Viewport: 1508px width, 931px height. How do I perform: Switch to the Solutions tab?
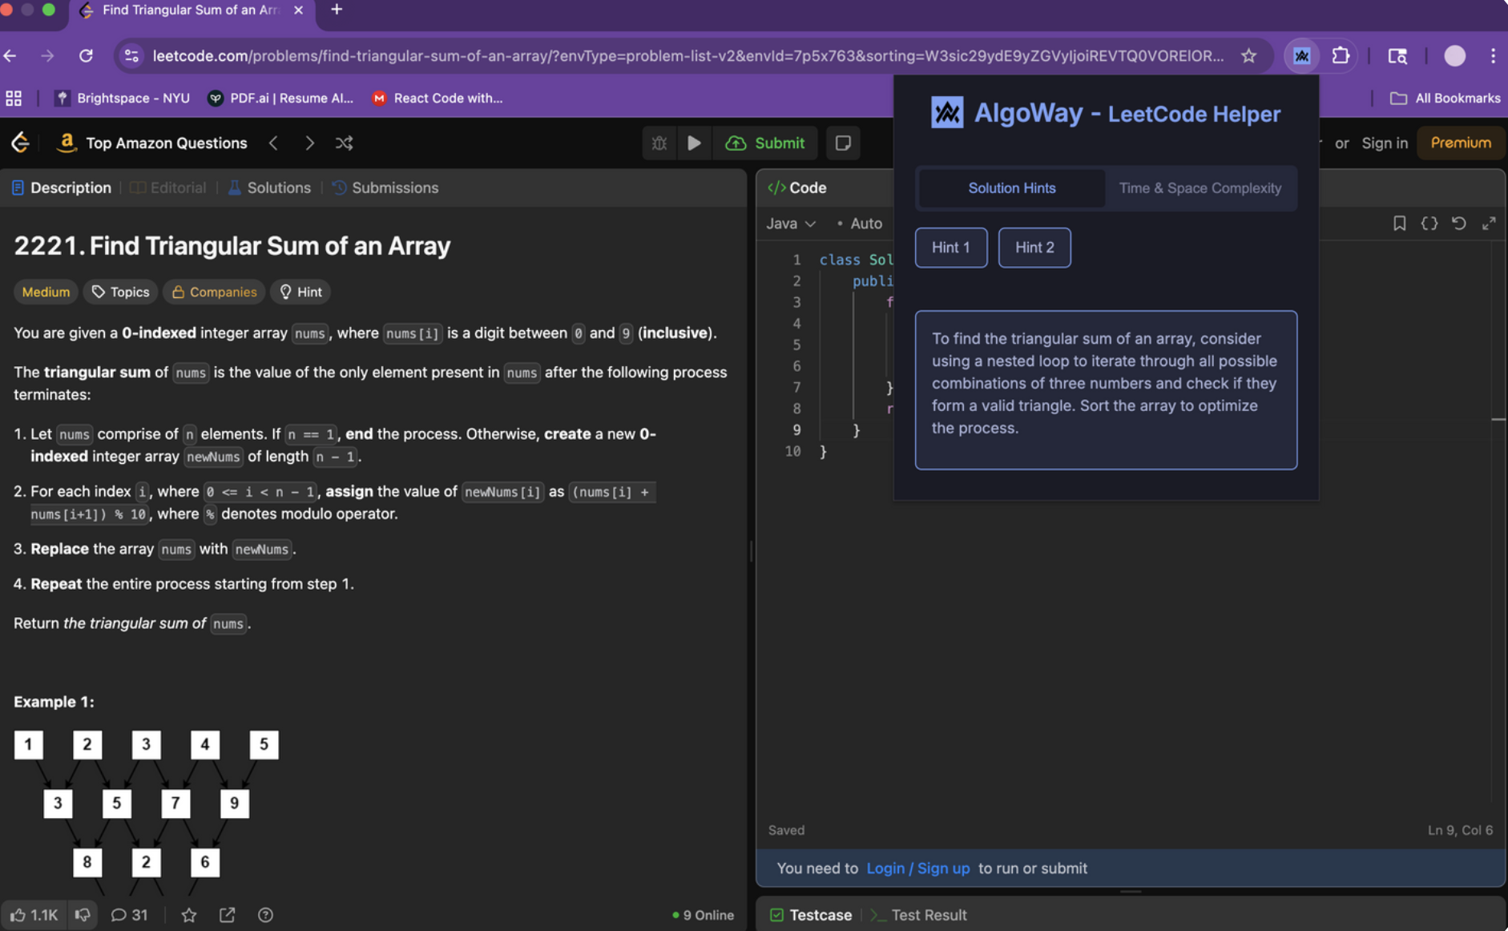278,187
